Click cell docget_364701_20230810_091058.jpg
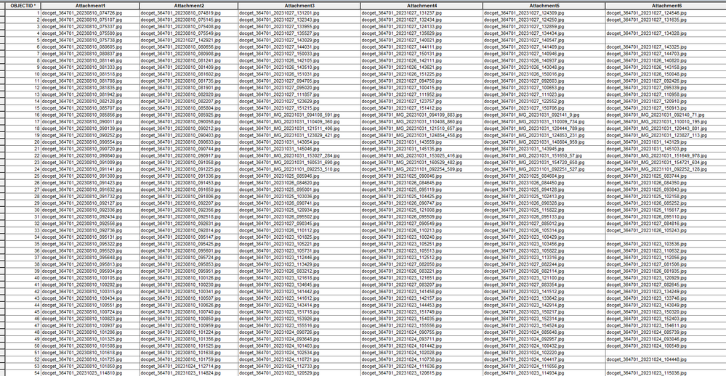Viewport: 726px width, 376px height. click(189, 163)
